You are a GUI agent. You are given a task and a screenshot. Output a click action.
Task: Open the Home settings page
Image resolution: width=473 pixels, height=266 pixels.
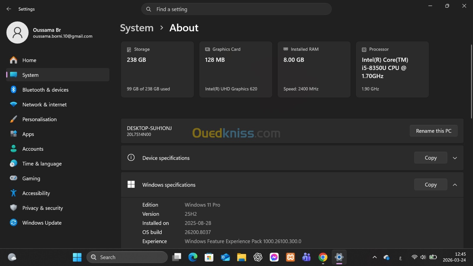pyautogui.click(x=58, y=60)
